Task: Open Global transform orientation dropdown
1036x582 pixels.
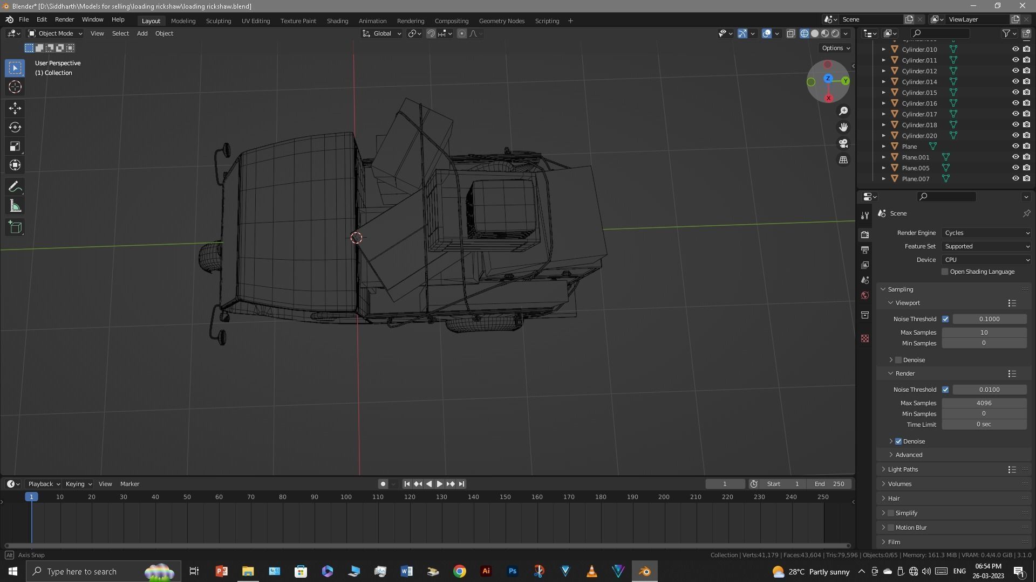Action: 382,33
